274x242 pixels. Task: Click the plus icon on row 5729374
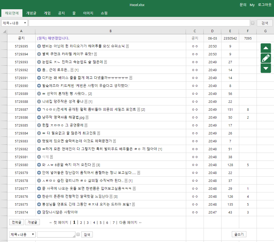coord(39,212)
